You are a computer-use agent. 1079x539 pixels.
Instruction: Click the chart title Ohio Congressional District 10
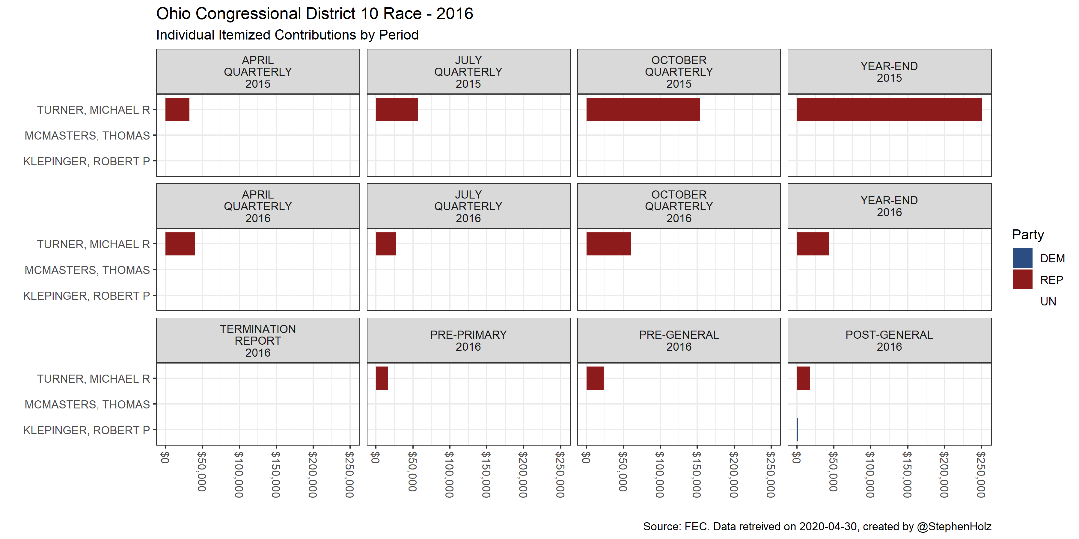coord(314,14)
